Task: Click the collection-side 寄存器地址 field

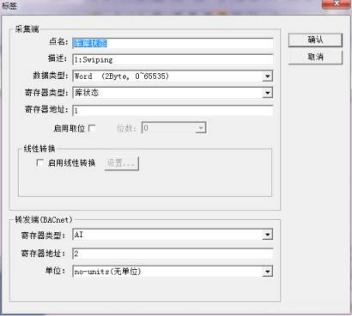Action: [173, 110]
